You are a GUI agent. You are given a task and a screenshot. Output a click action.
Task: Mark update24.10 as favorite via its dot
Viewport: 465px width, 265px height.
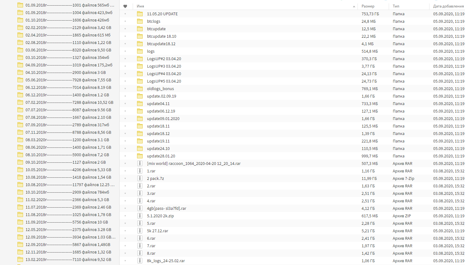[125, 148]
